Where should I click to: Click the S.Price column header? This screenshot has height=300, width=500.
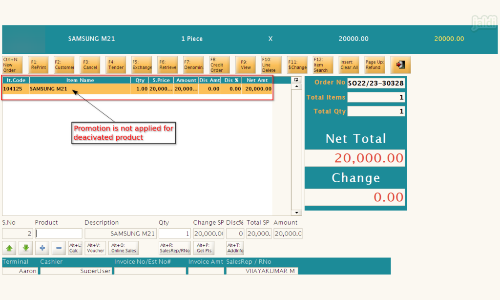pyautogui.click(x=161, y=80)
